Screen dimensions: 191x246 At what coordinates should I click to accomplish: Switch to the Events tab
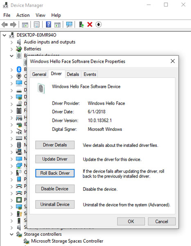[x=90, y=74]
